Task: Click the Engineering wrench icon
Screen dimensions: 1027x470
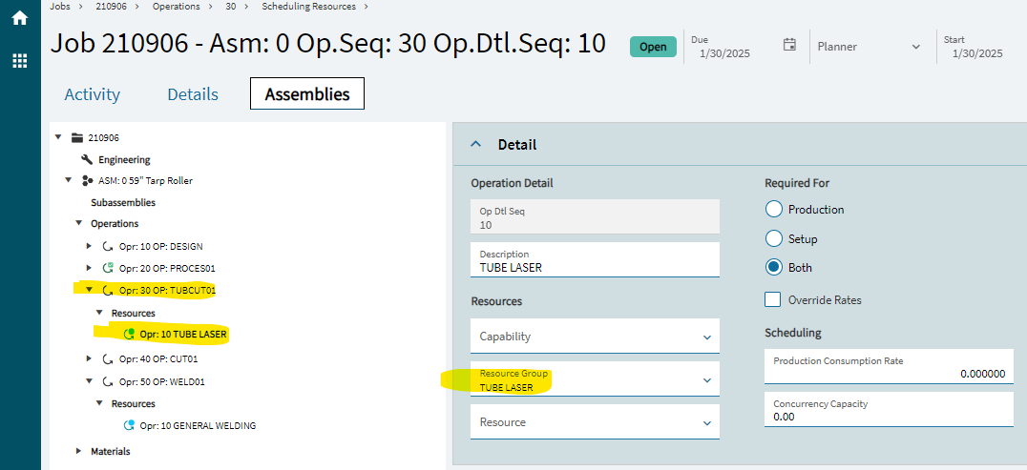Action: 87,160
